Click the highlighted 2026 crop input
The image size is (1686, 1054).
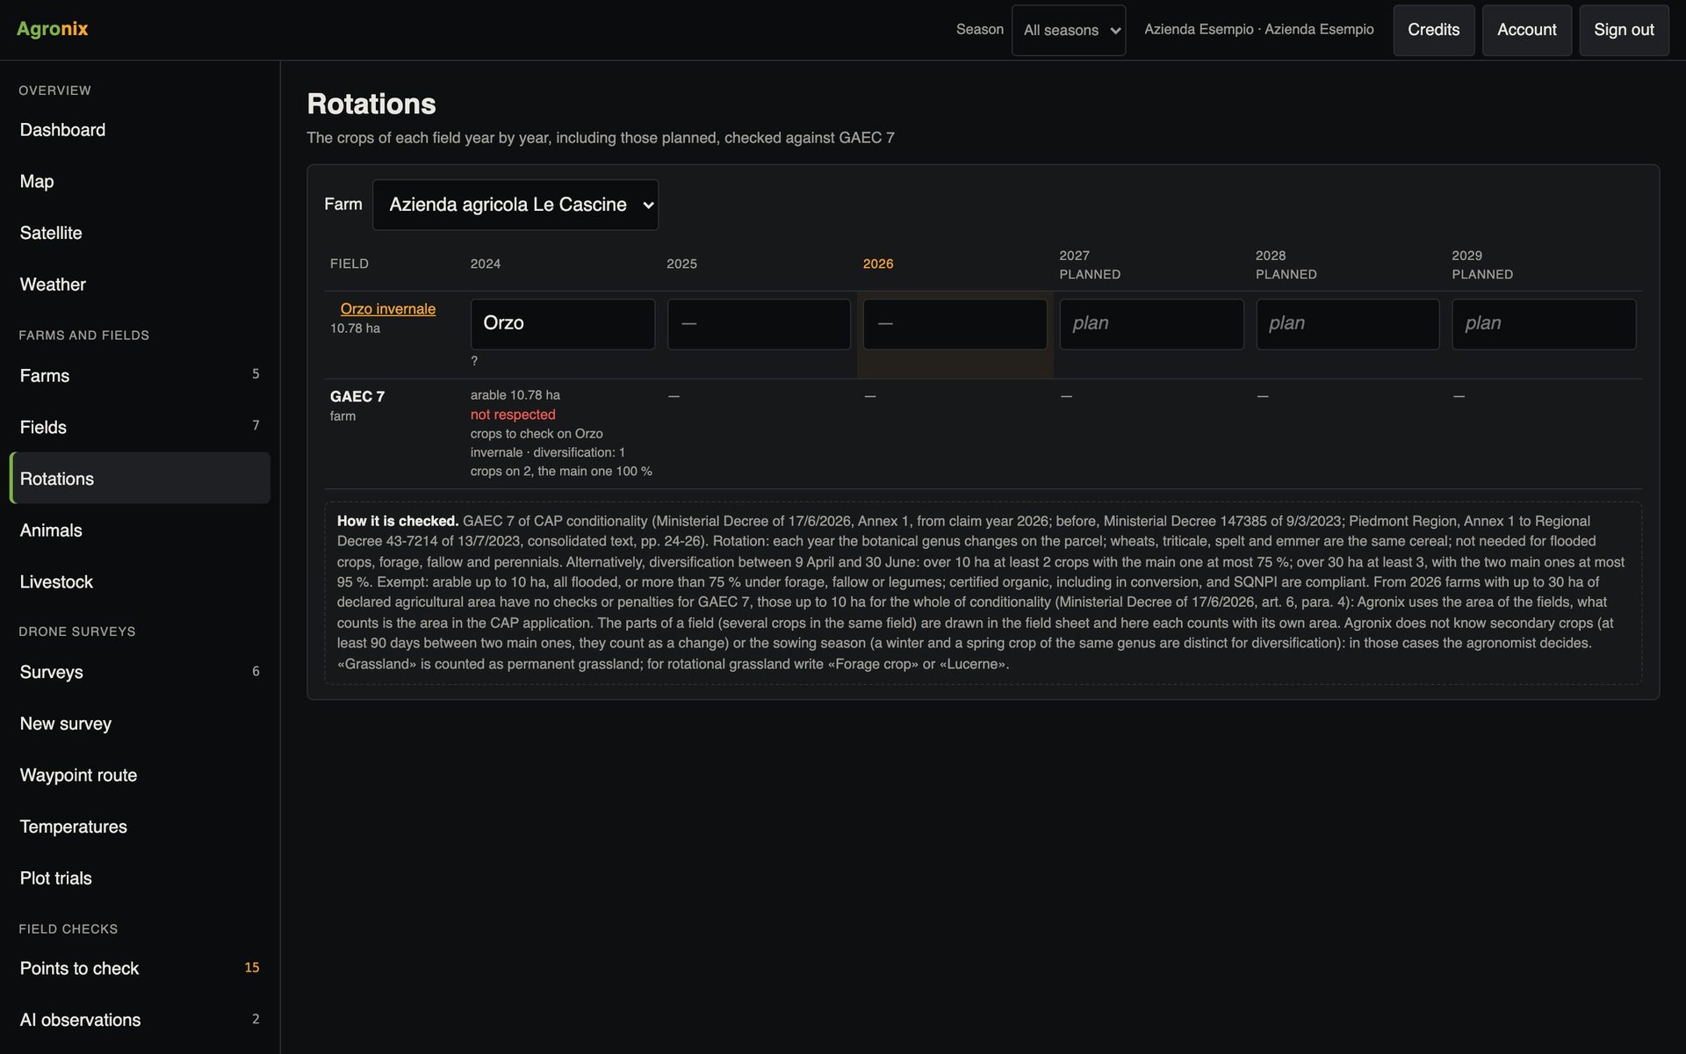(955, 324)
